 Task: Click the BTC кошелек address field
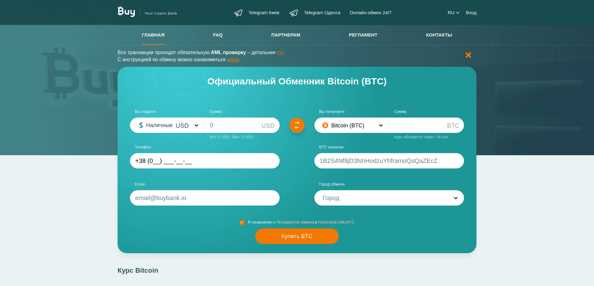pyautogui.click(x=389, y=161)
